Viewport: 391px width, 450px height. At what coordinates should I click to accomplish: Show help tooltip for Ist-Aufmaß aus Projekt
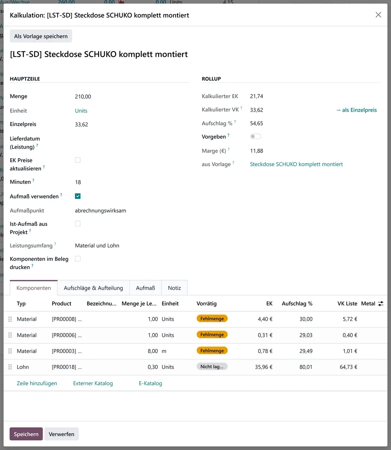click(30, 231)
